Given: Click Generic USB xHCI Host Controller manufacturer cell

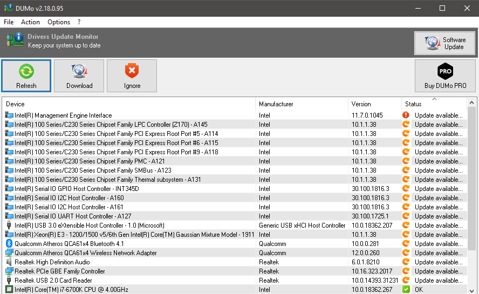Looking at the screenshot, I should [302, 225].
